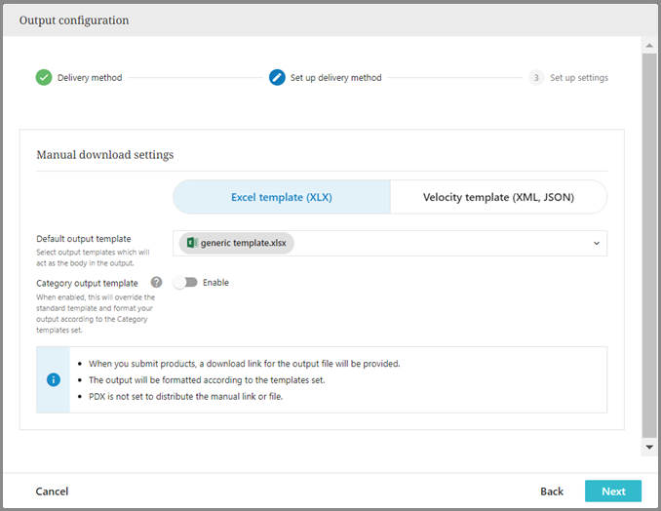This screenshot has height=511, width=661.
Task: Click the green checkmark Delivery method step icon
Action: 44,78
